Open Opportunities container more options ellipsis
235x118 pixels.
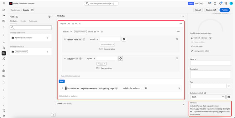178,32
